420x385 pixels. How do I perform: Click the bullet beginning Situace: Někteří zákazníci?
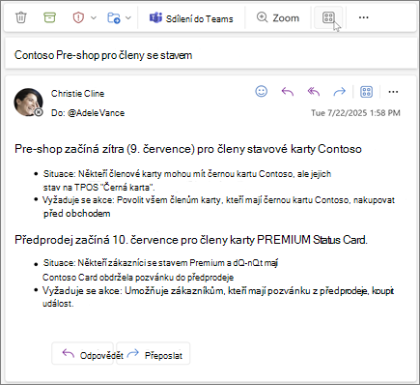point(160,270)
